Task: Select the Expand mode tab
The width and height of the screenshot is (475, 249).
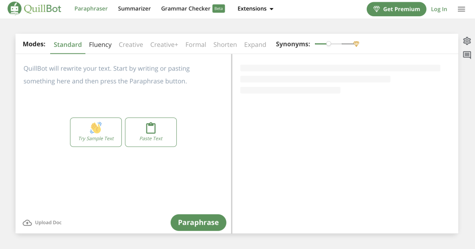Action: [255, 45]
